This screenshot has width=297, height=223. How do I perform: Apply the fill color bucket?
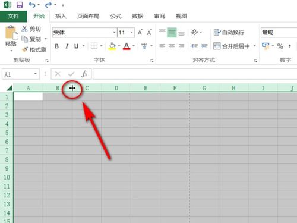112,46
